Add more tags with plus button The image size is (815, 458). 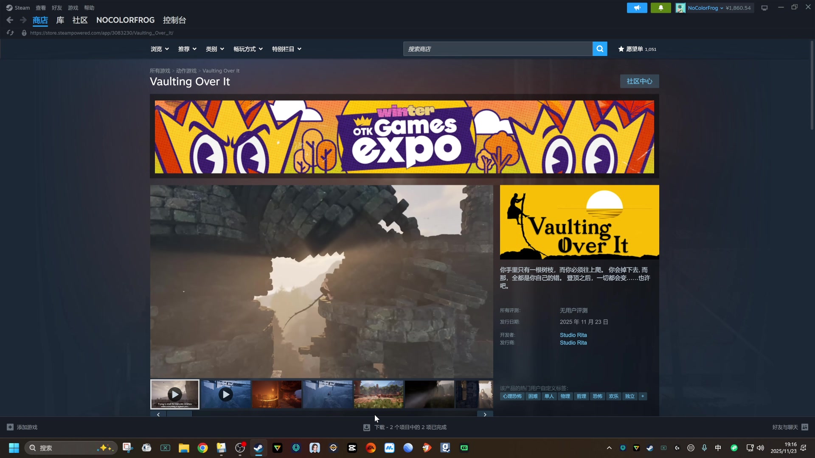click(643, 396)
